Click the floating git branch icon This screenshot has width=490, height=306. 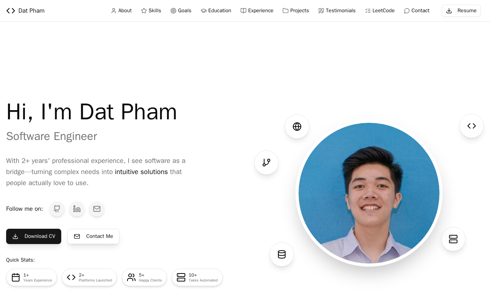pos(266,163)
